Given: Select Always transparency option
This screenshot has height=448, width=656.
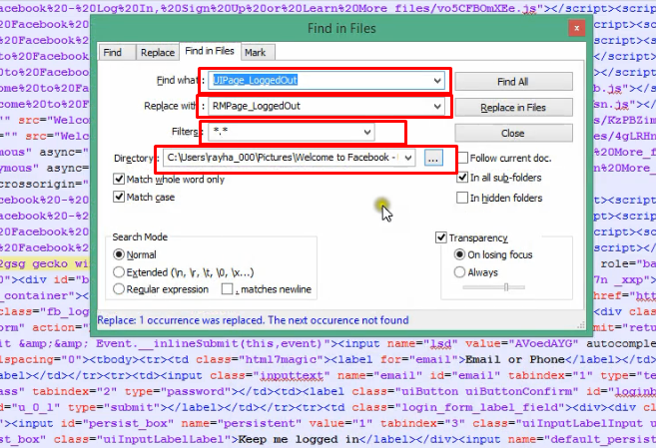Looking at the screenshot, I should [x=459, y=272].
